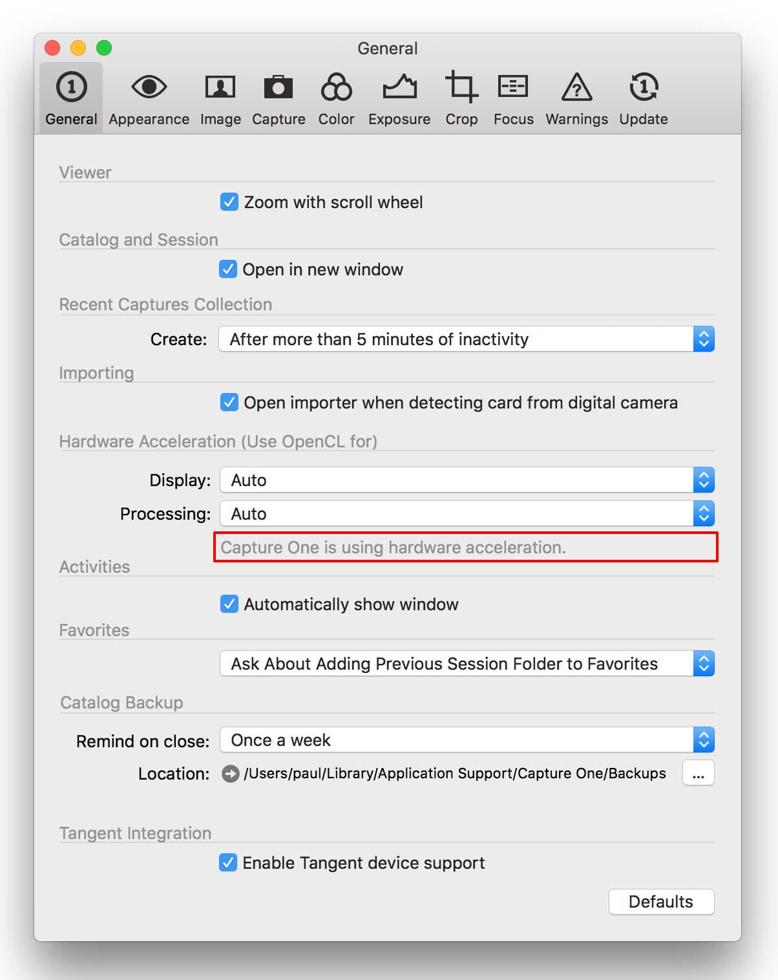Open the Focus preferences icon
The image size is (778, 980).
(x=513, y=87)
